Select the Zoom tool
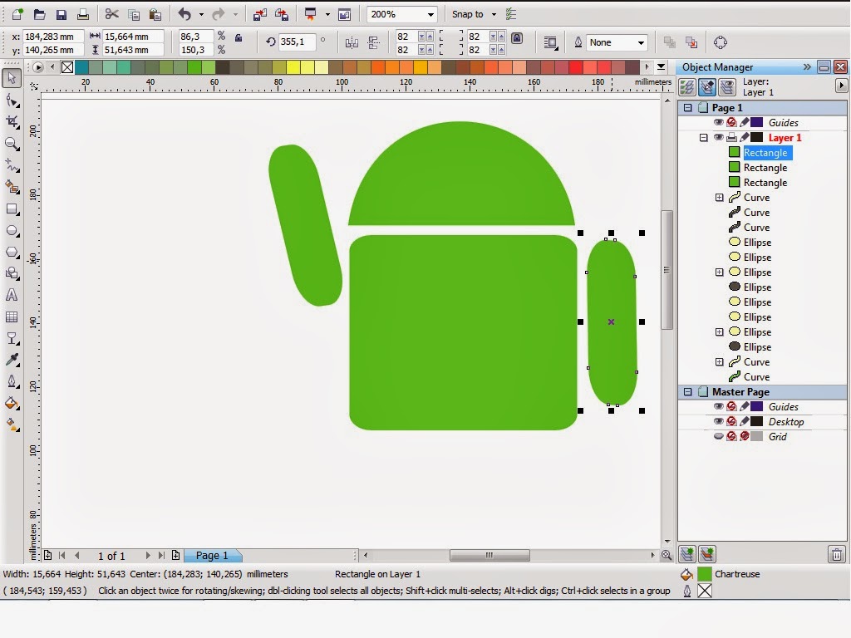The height and width of the screenshot is (638, 851). coord(12,145)
